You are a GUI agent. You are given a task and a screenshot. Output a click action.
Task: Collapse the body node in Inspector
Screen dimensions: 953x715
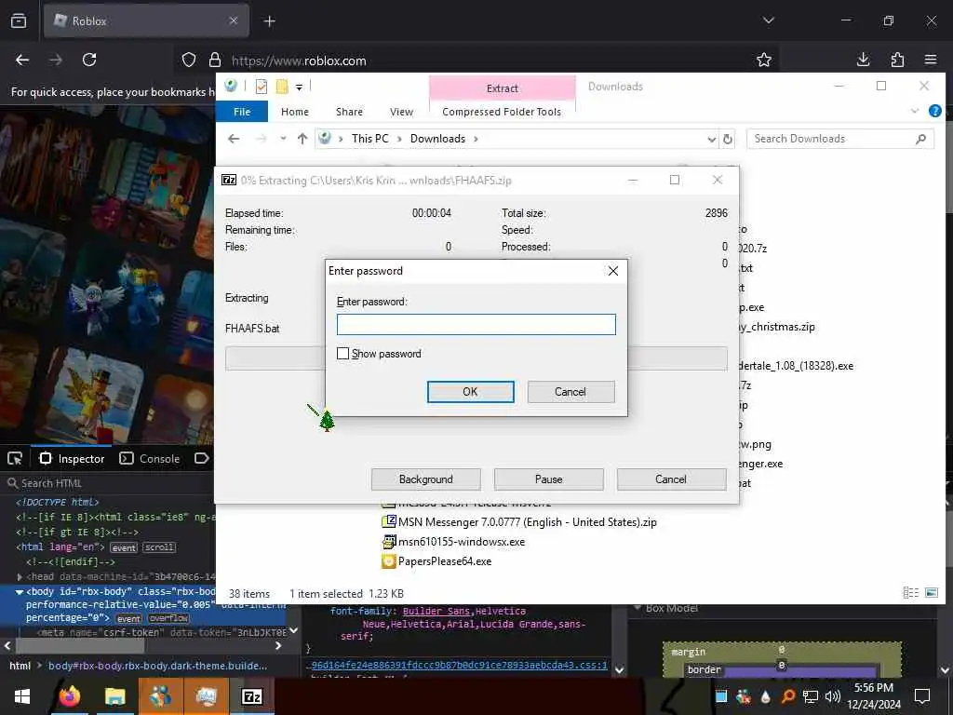tap(20, 591)
